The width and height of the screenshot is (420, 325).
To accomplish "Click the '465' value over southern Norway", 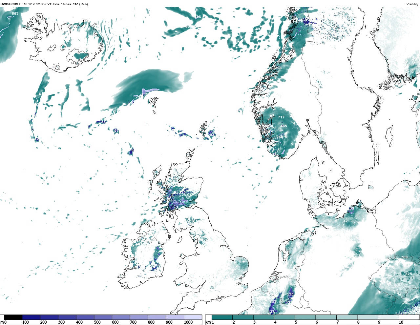I will coord(283,126).
